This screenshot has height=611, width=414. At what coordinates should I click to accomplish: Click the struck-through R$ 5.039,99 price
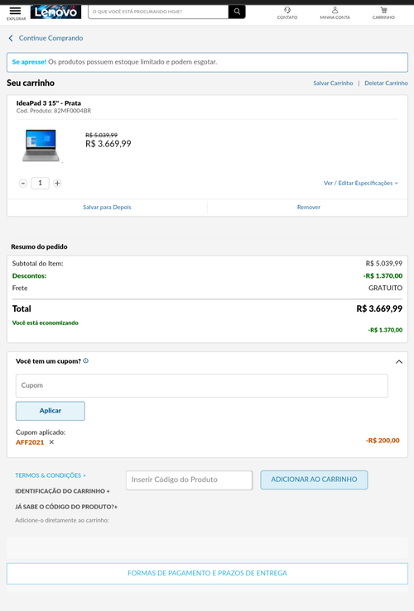102,135
